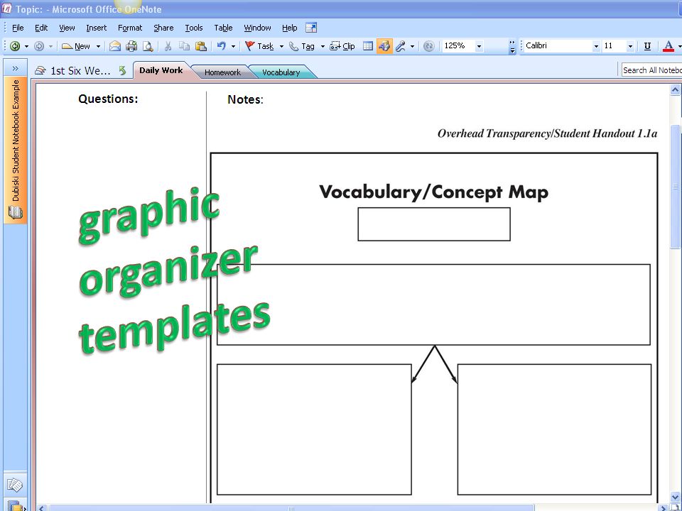Open the Back history dropdown arrow

26,46
